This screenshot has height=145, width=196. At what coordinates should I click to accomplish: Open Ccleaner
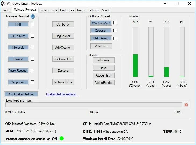tap(101, 31)
